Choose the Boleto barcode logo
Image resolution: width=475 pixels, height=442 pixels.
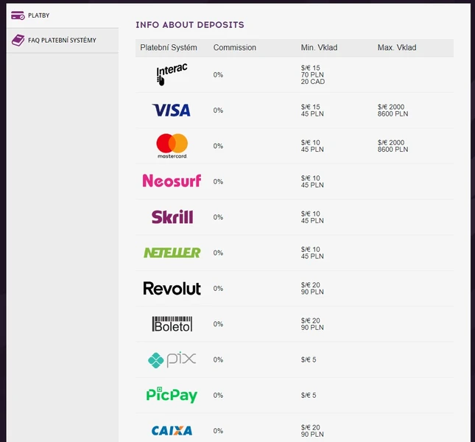pyautogui.click(x=172, y=323)
